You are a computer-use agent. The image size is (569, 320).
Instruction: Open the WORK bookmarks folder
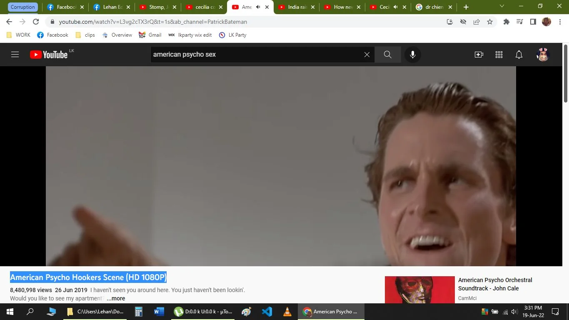click(18, 35)
